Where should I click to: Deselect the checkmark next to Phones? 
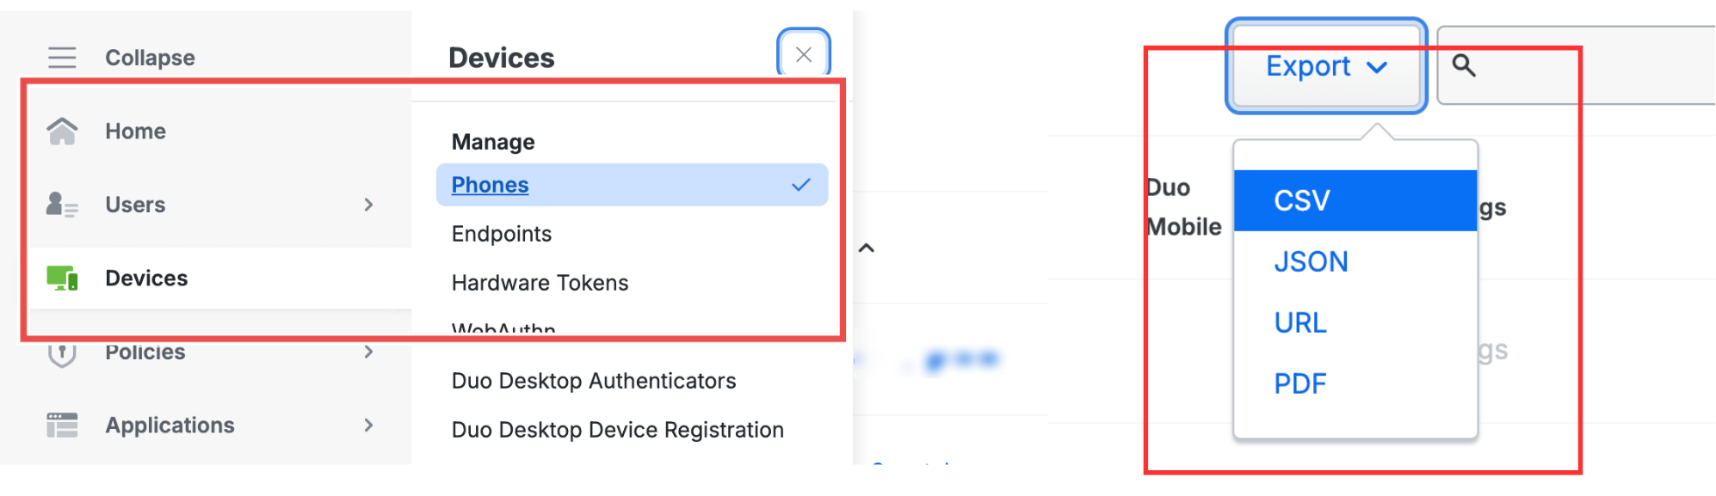(801, 183)
